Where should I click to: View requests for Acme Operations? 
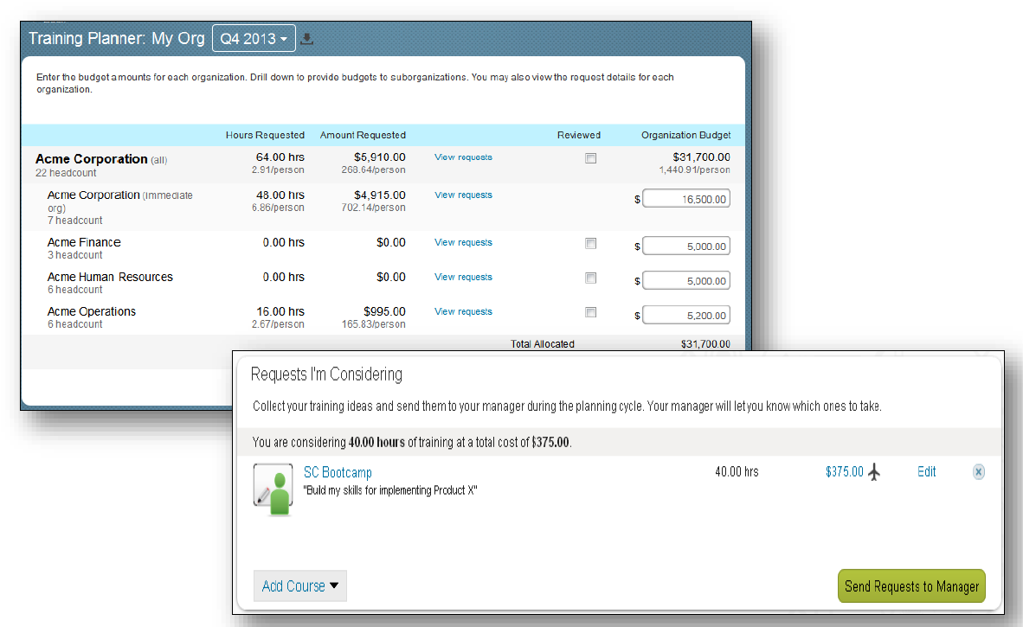(x=463, y=311)
